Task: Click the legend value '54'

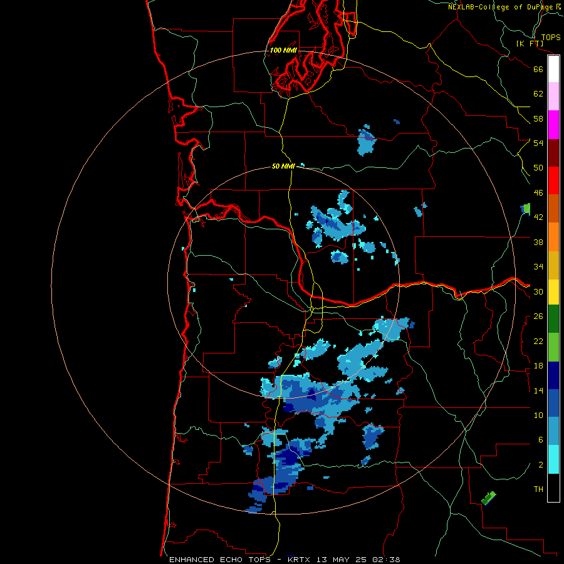Action: pos(538,143)
